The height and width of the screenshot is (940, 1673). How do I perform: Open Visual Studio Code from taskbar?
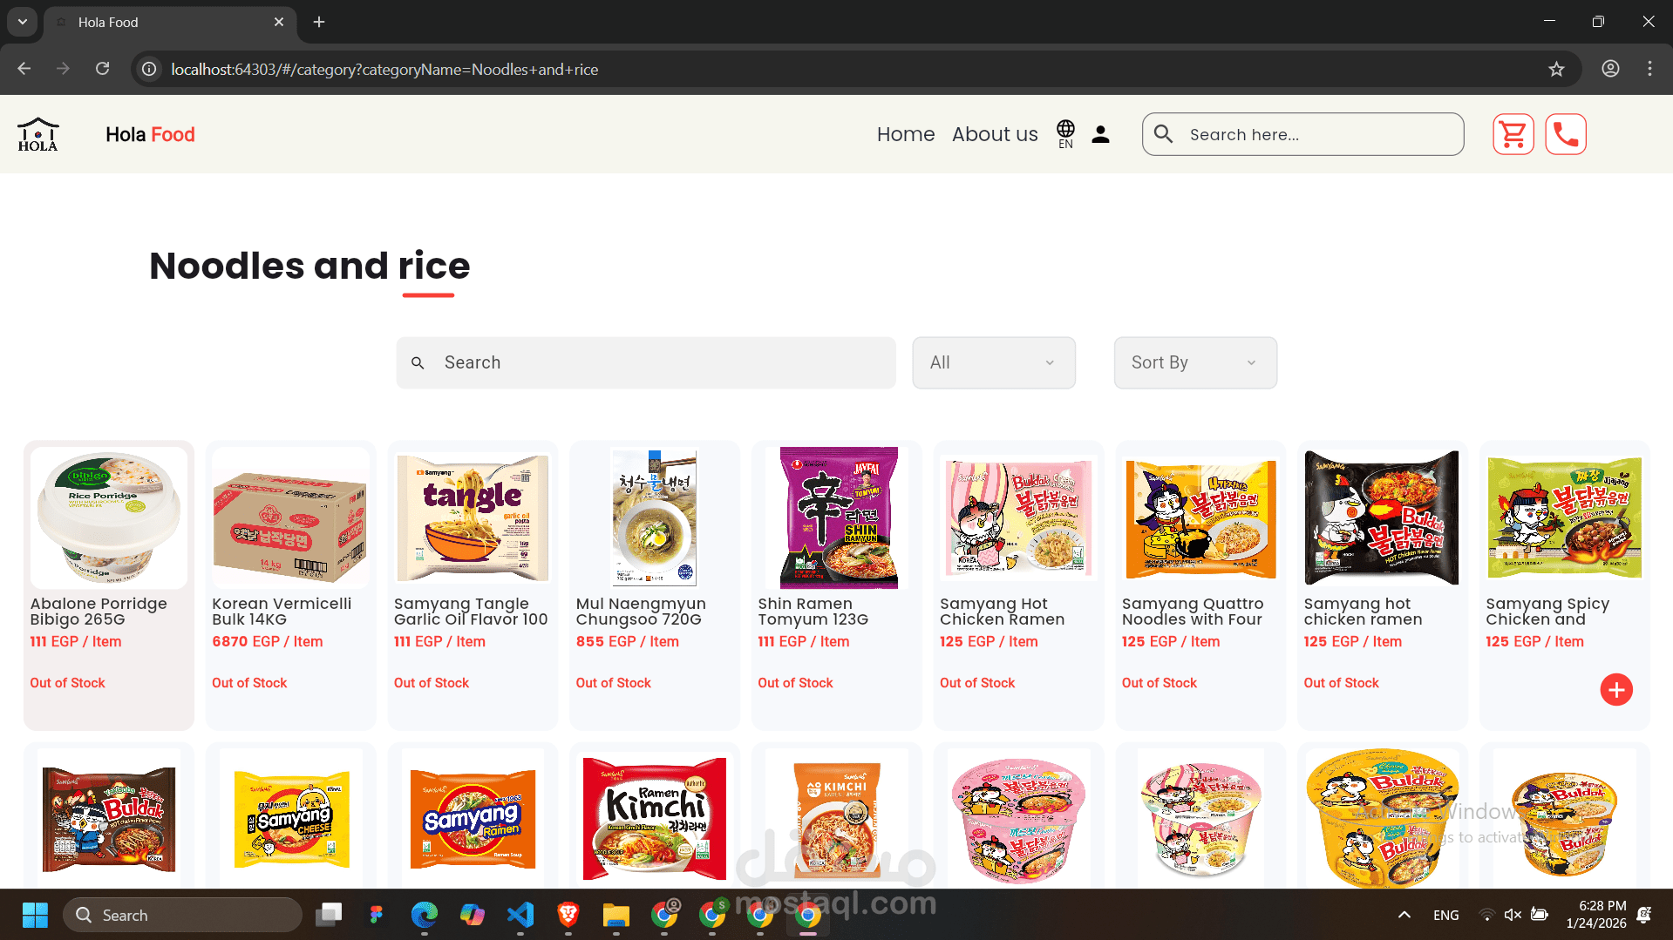[x=520, y=915]
